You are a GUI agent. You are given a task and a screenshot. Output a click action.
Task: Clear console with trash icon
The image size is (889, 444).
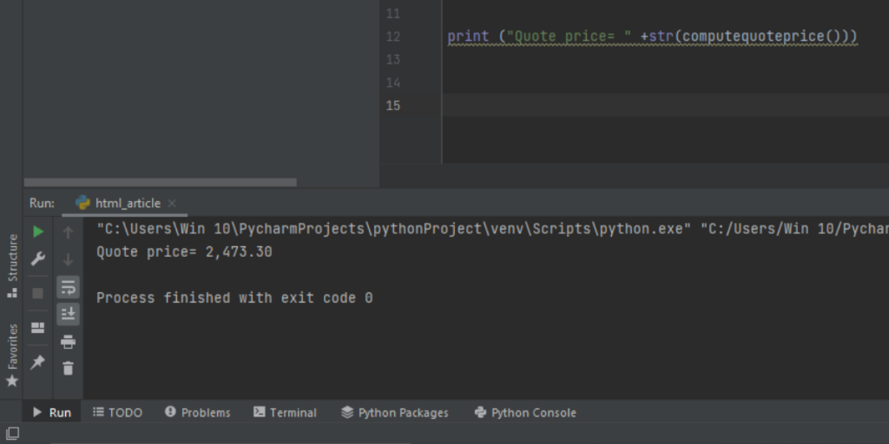click(68, 369)
